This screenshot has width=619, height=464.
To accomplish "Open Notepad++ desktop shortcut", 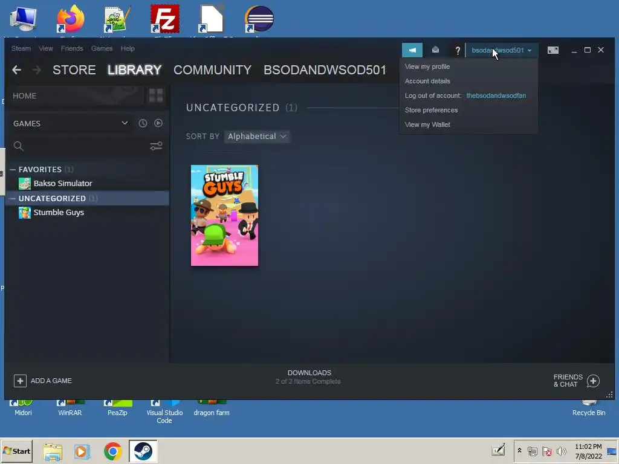I will coord(117,19).
